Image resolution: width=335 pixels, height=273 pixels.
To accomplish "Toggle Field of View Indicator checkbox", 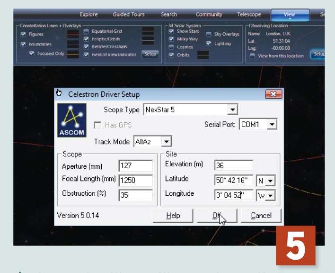I will (86, 55).
